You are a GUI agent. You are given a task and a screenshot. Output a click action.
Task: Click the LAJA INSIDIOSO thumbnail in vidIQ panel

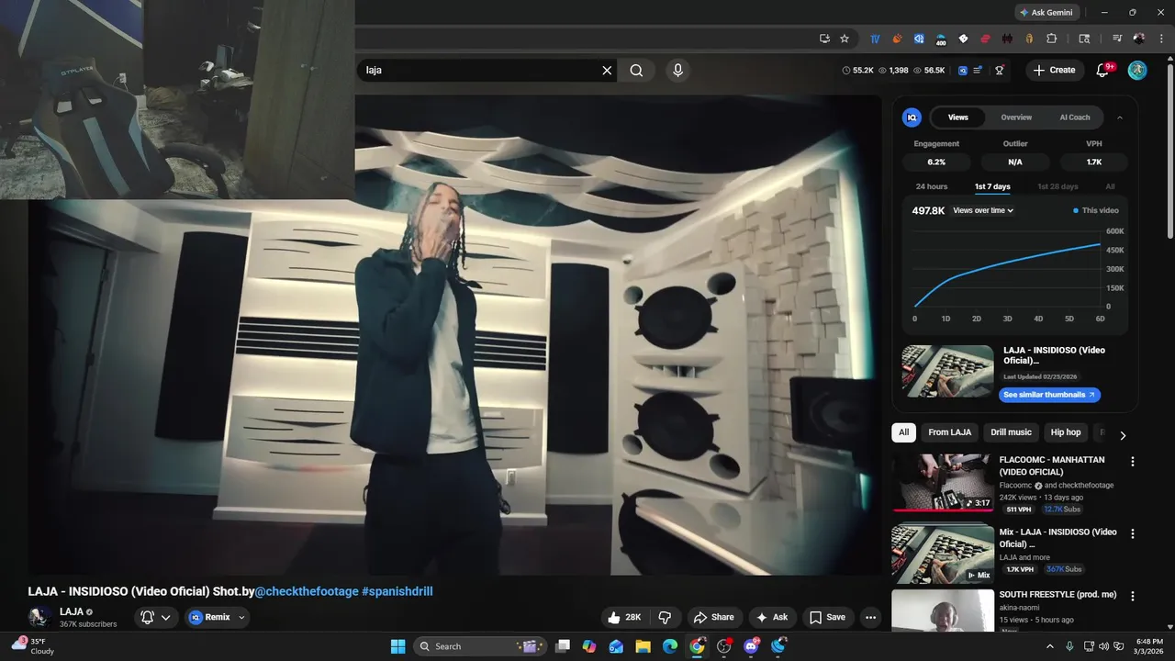click(947, 371)
